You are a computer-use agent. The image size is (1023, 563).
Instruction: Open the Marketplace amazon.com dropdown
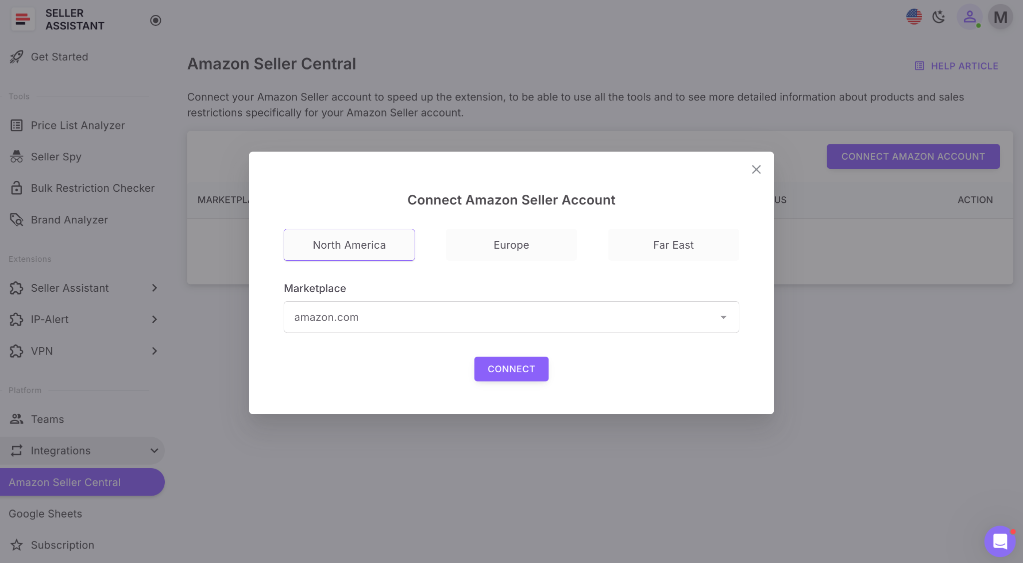[511, 317]
